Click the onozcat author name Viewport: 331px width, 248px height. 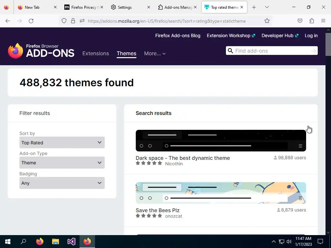pos(174,216)
